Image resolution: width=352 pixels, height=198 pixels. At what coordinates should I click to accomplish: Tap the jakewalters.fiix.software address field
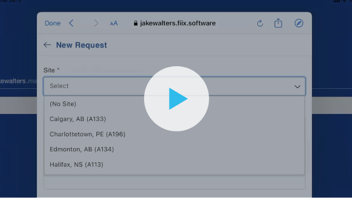point(175,23)
